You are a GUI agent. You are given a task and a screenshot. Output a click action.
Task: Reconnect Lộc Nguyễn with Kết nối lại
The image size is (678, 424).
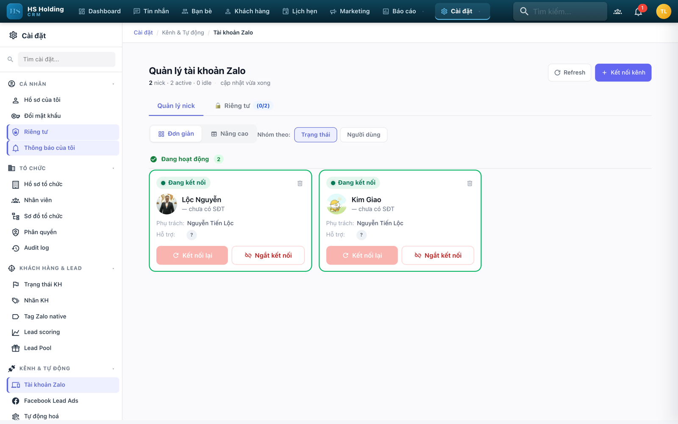pyautogui.click(x=192, y=255)
